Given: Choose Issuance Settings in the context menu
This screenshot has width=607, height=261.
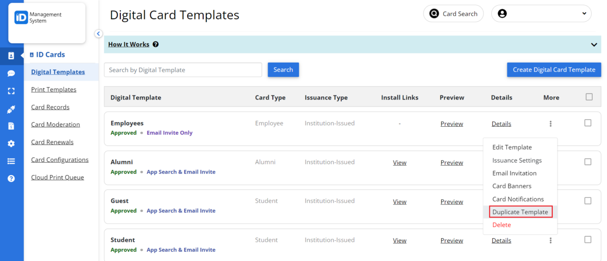Looking at the screenshot, I should pyautogui.click(x=517, y=161).
